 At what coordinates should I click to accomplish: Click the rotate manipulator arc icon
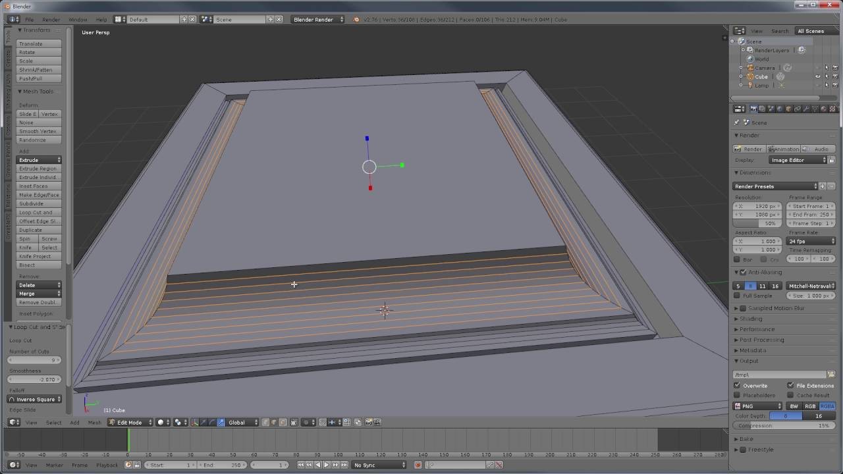pos(211,422)
